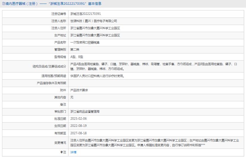Viewport: 246px width, 158px height.
Task: Click the 产品储存条件及有效期 row label
Action: (x=52, y=83)
